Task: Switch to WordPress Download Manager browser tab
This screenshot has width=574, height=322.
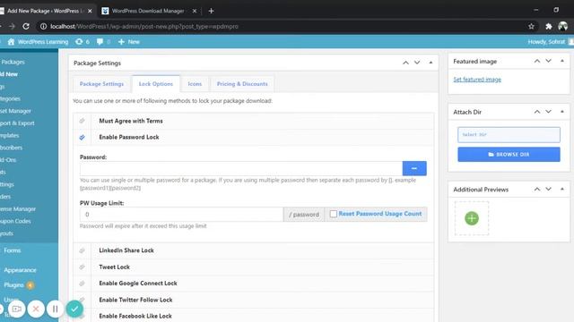Action: (x=148, y=11)
